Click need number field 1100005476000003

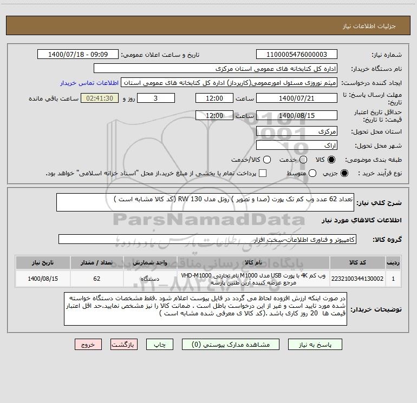point(297,55)
